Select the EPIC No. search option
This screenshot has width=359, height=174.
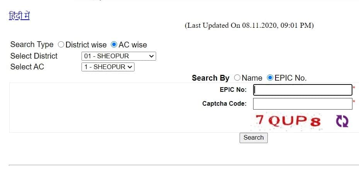(x=270, y=78)
